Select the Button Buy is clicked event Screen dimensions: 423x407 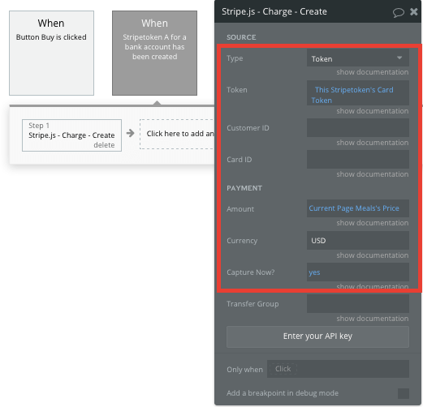coord(51,53)
